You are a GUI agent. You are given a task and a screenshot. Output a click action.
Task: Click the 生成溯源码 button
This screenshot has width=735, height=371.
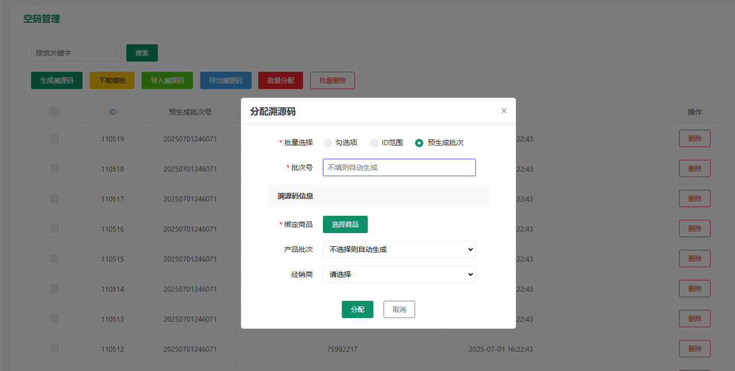[x=57, y=80]
